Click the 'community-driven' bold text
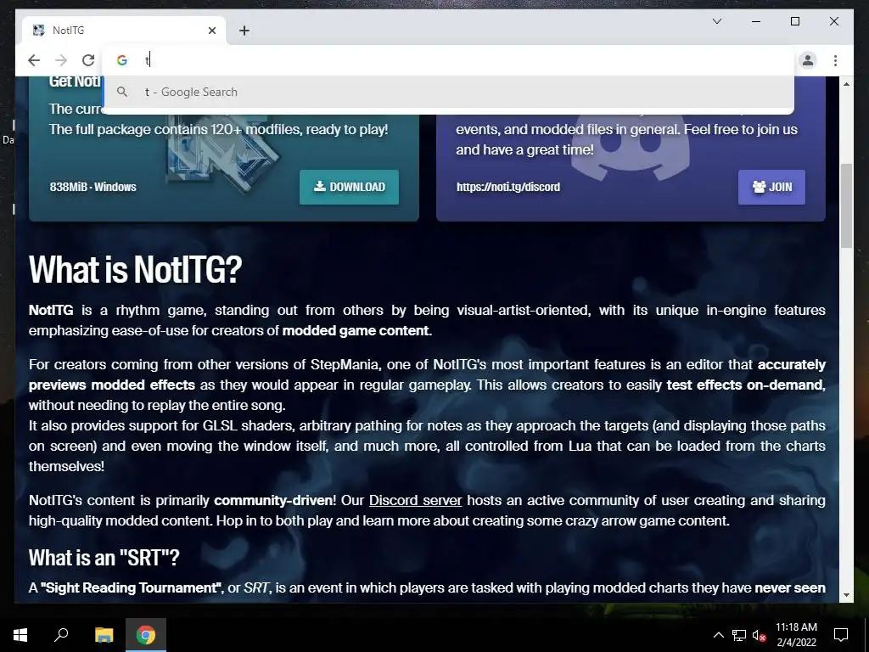869x652 pixels. click(x=273, y=500)
